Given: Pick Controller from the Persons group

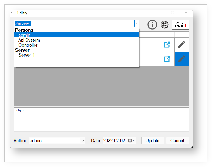Looking at the screenshot, I should point(28,45).
